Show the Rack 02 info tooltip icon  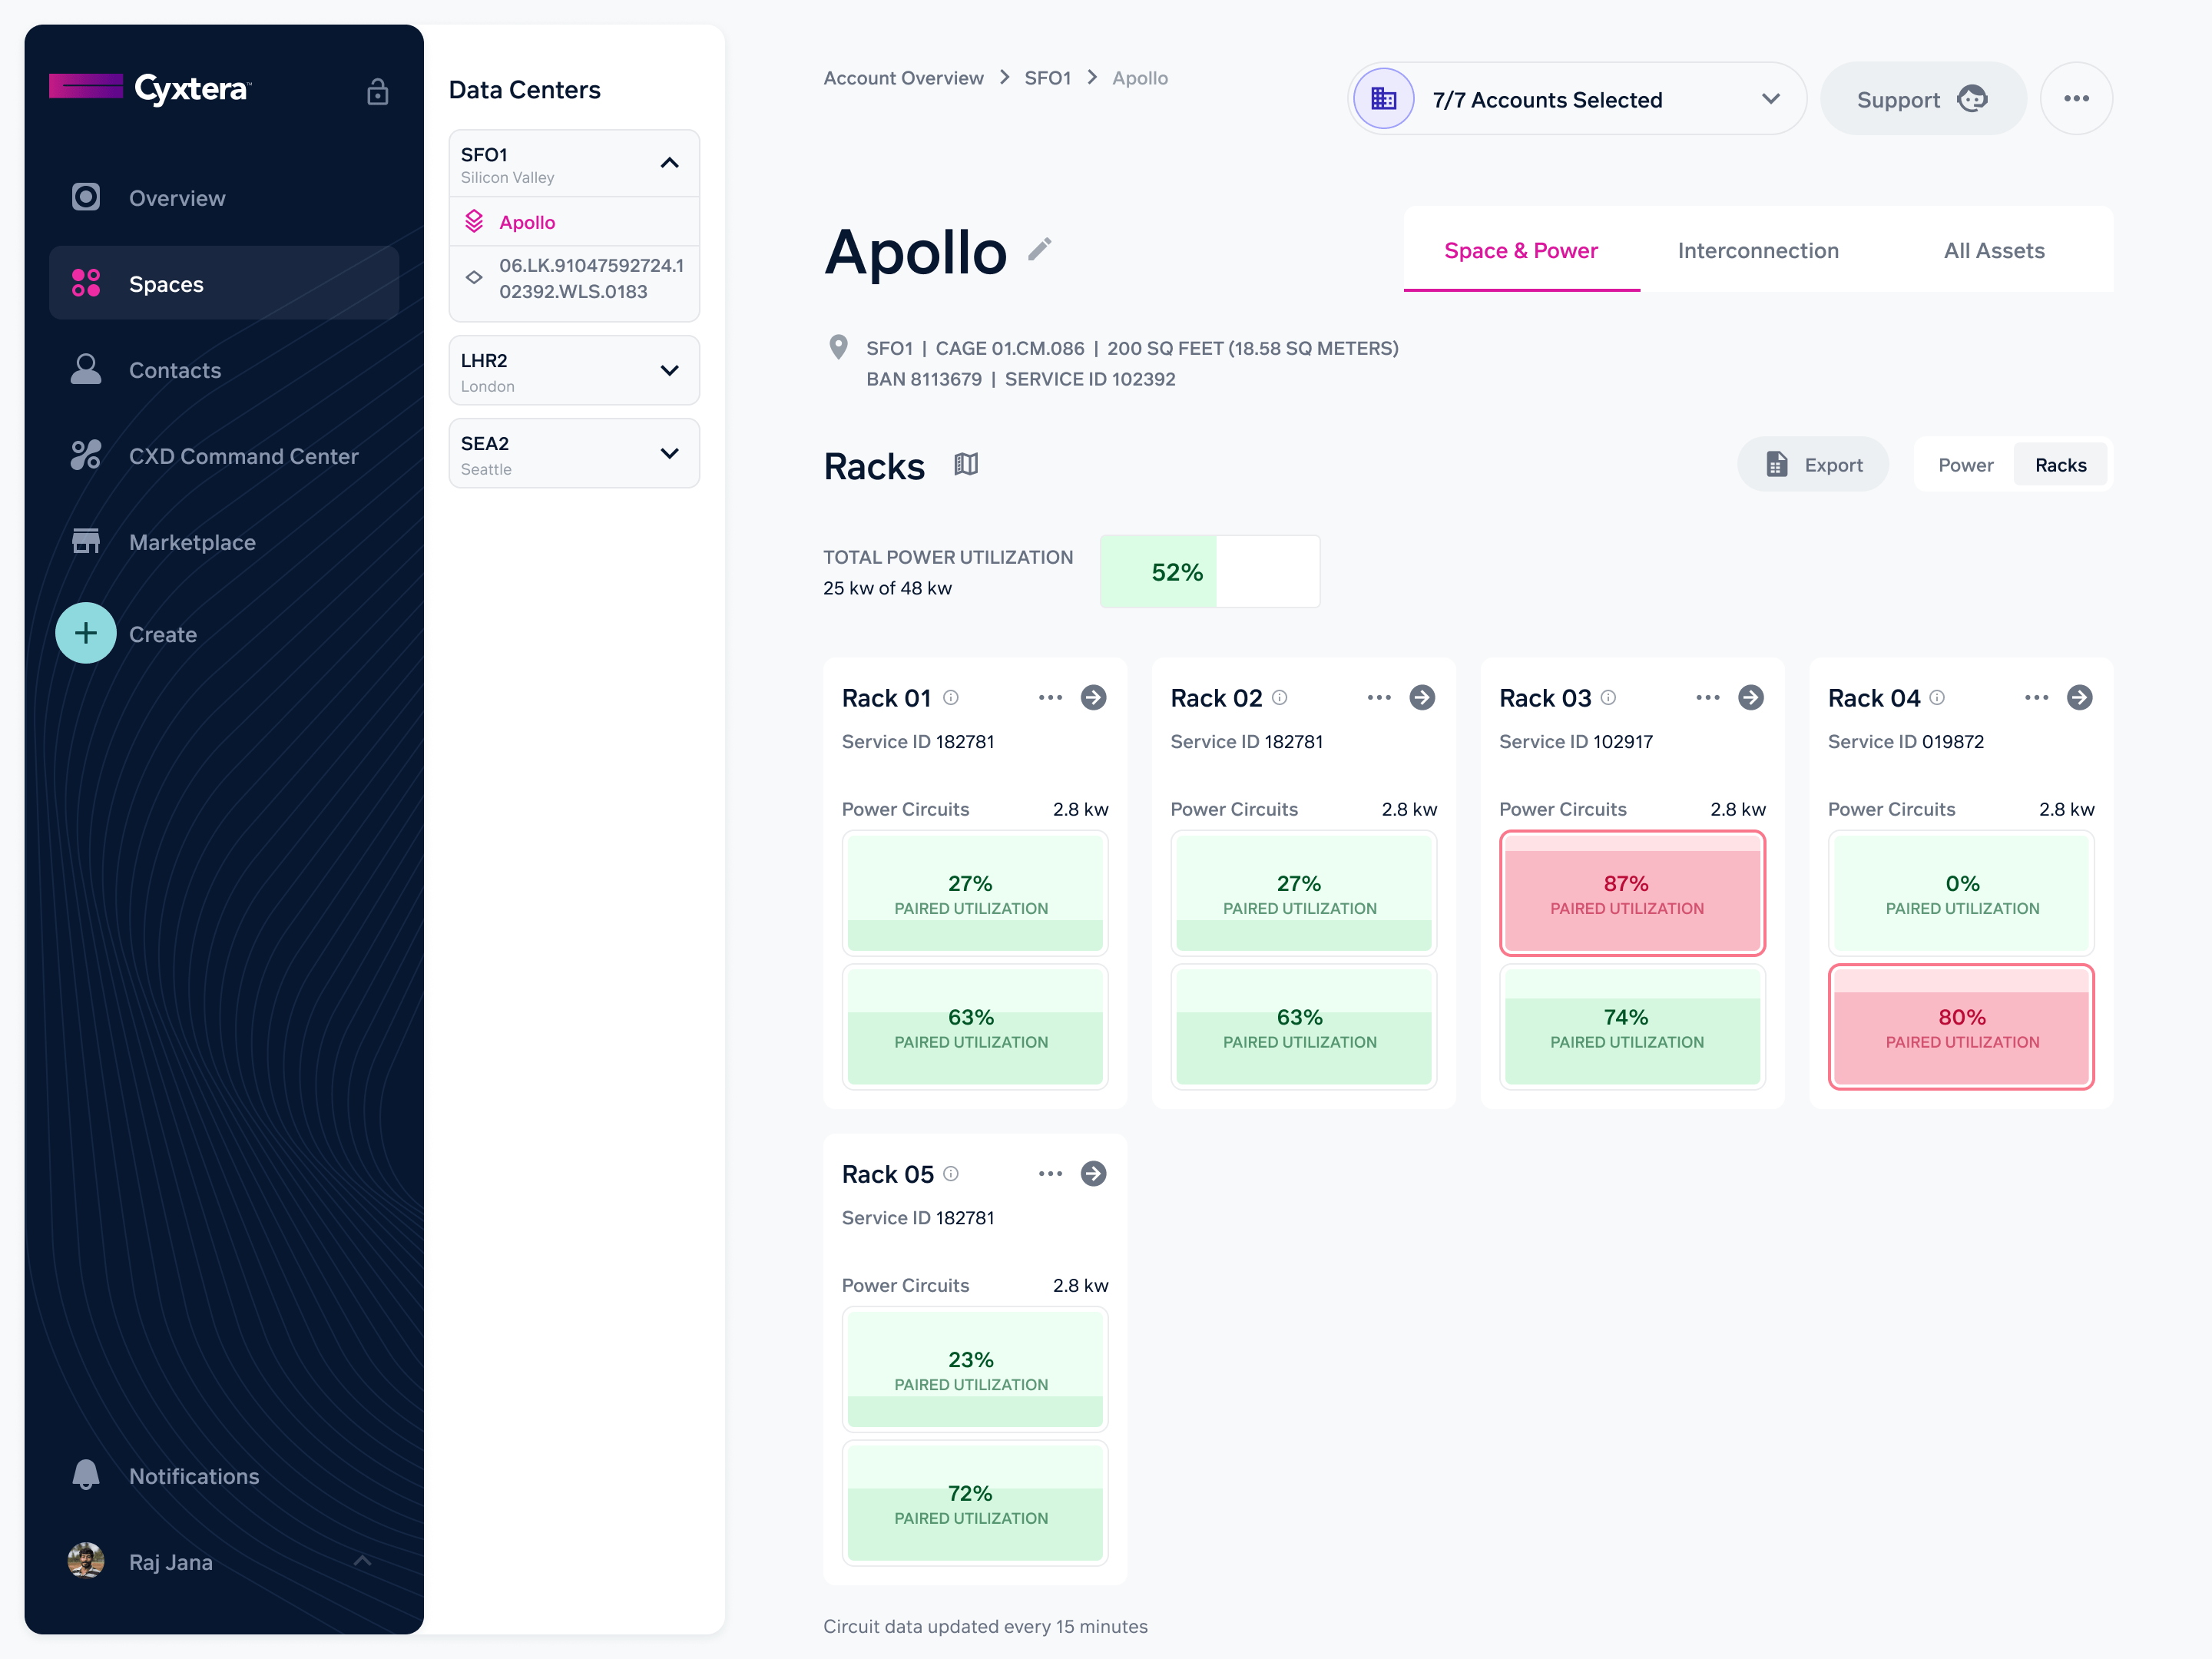point(1280,698)
